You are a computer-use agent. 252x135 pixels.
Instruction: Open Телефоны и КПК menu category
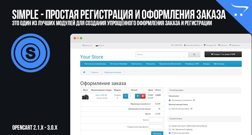[192, 64]
